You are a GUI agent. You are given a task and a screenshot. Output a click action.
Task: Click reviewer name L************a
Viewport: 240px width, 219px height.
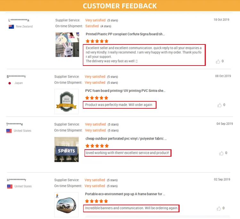[19, 20]
